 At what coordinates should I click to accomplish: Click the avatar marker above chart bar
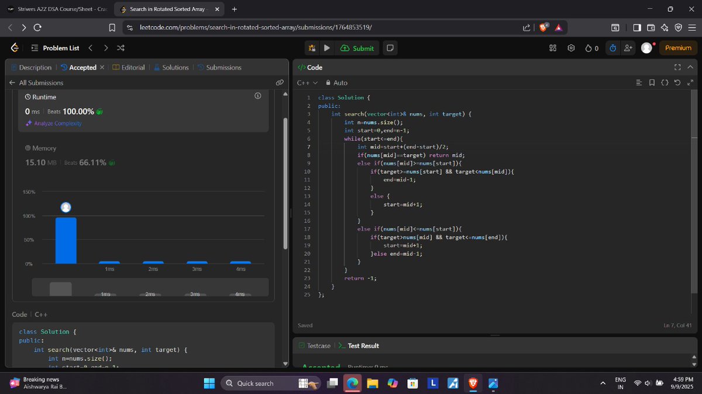pyautogui.click(x=66, y=207)
